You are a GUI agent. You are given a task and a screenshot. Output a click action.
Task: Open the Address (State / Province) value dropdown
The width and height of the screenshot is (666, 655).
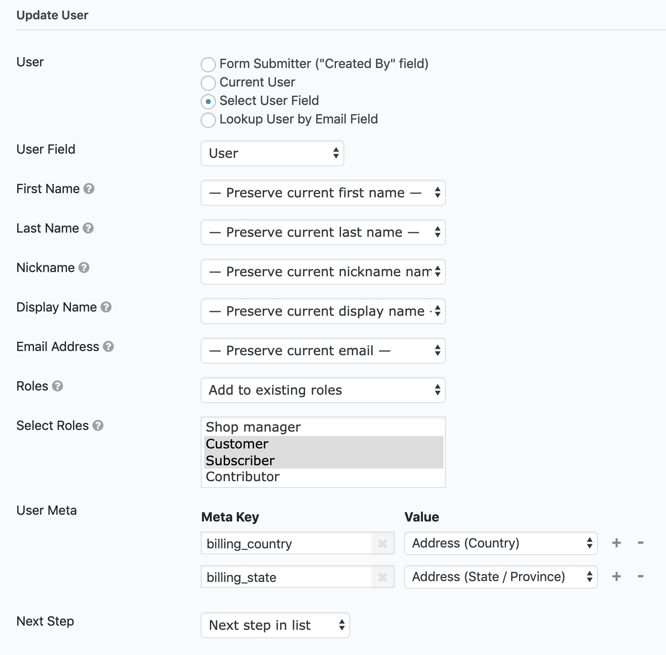pos(500,577)
